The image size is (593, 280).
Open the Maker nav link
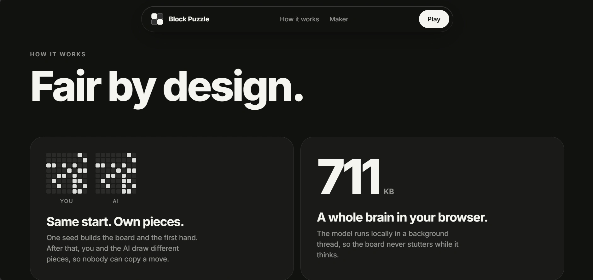(x=339, y=19)
